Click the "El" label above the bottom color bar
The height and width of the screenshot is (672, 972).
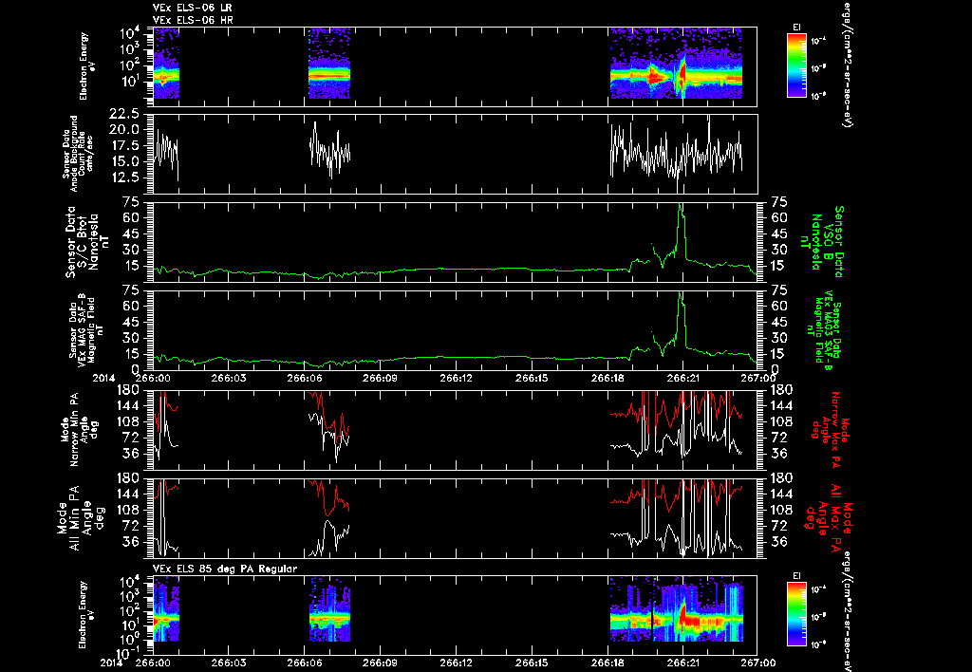coord(796,576)
